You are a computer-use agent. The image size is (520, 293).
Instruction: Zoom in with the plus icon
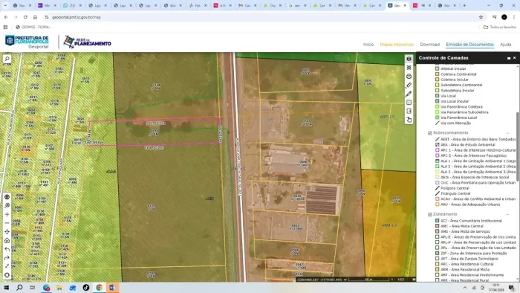[7, 214]
